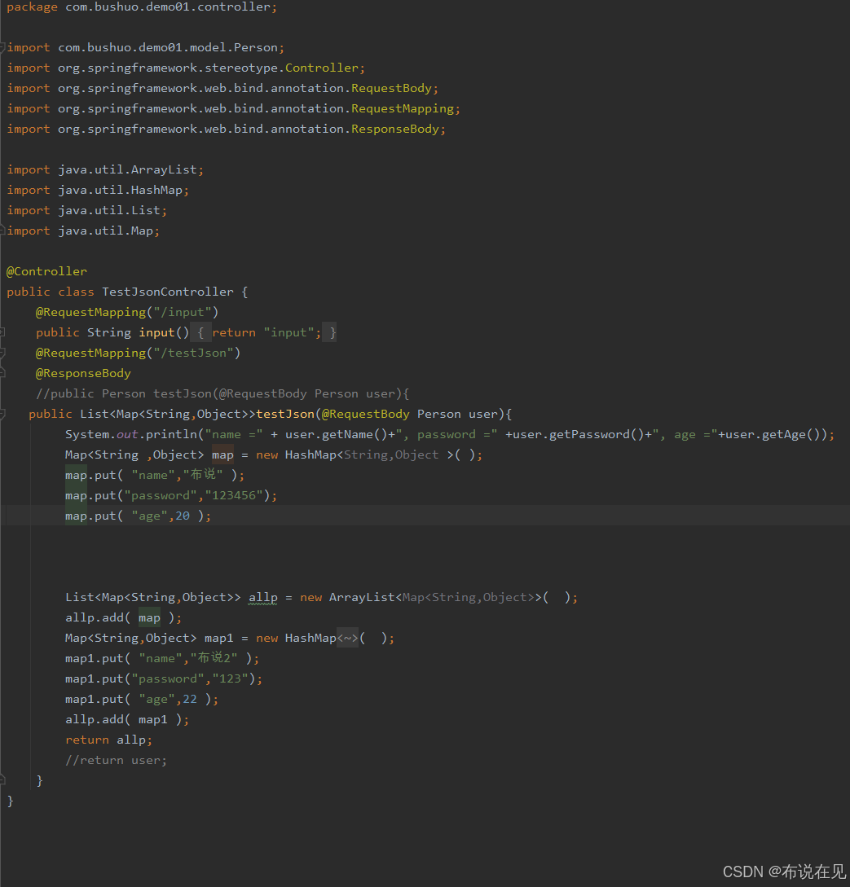Click the "input" return string literal
Image resolution: width=850 pixels, height=887 pixels.
[289, 332]
